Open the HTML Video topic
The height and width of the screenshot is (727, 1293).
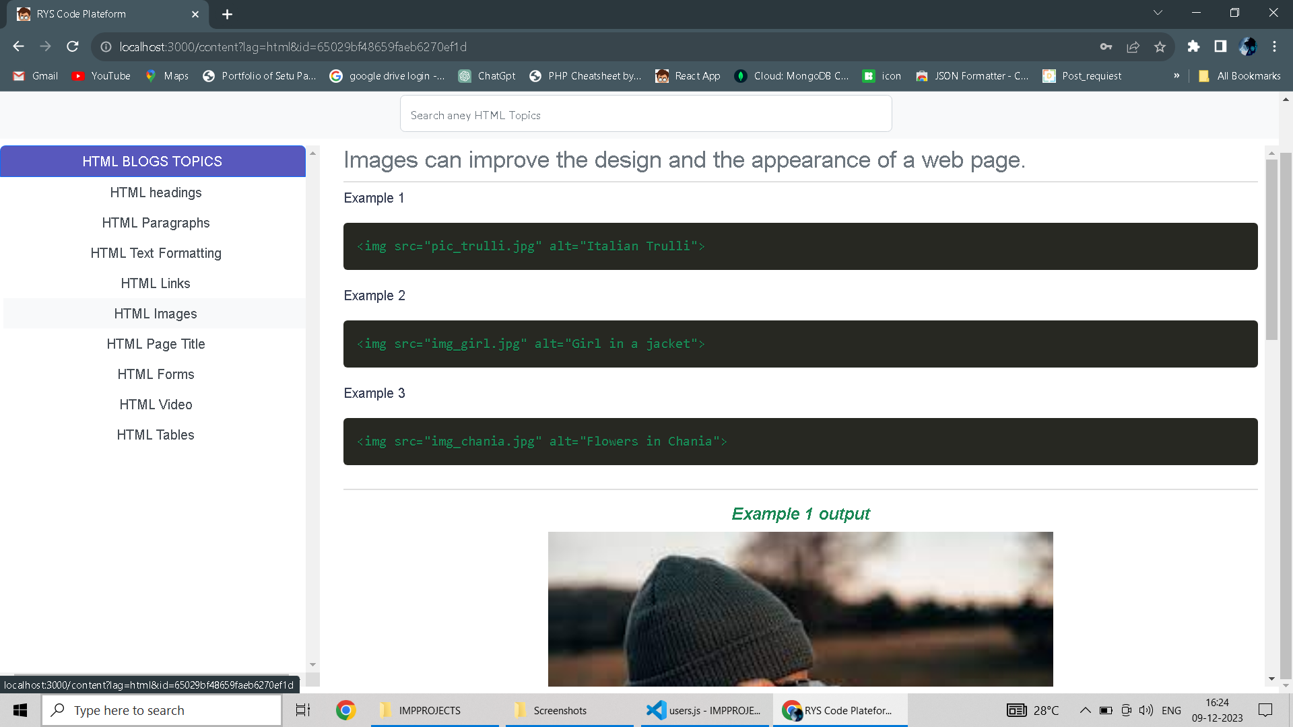pos(156,405)
